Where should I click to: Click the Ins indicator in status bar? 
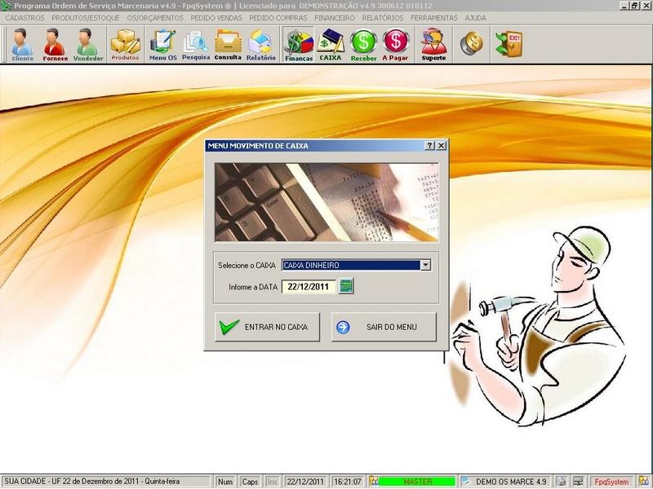click(x=272, y=482)
